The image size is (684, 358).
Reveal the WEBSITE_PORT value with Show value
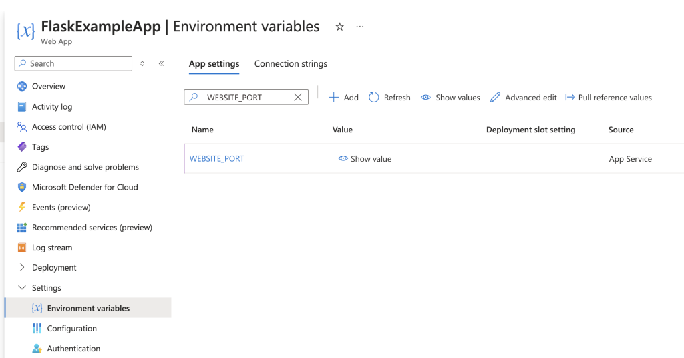(x=365, y=159)
